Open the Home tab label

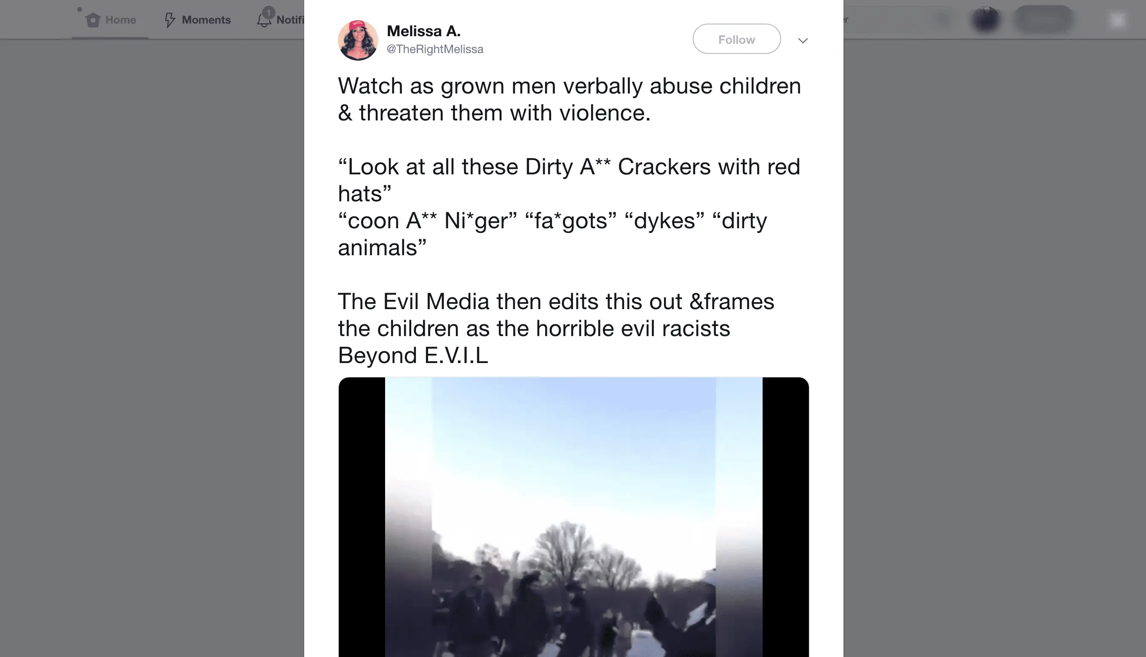click(120, 20)
